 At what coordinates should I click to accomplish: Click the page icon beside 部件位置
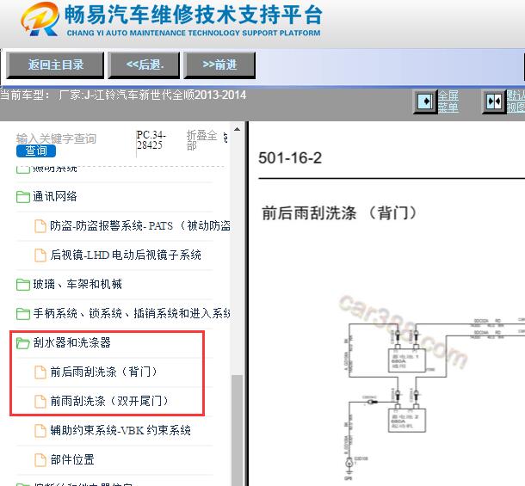pyautogui.click(x=40, y=460)
